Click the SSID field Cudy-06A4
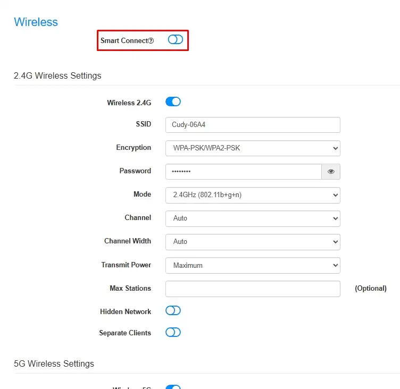The height and width of the screenshot is (389, 400). [253, 125]
